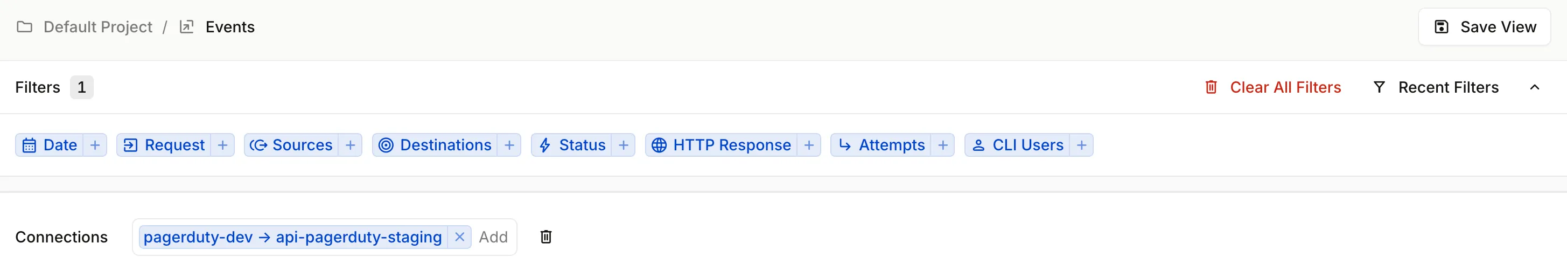Click the Destinations target icon
1567x278 pixels.
tap(386, 145)
